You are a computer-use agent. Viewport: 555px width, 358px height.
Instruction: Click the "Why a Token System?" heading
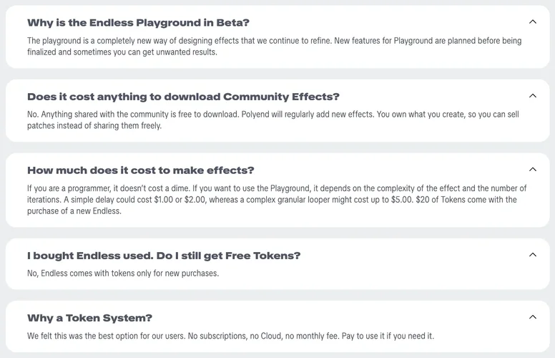coord(89,318)
